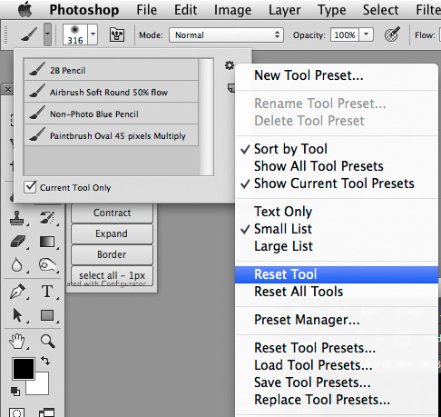Click the white background color swatch
This screenshot has height=417, width=441.
[x=42, y=387]
